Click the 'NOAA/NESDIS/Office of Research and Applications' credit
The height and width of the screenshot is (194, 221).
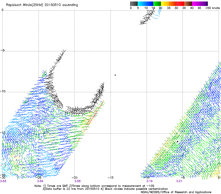tap(176, 192)
